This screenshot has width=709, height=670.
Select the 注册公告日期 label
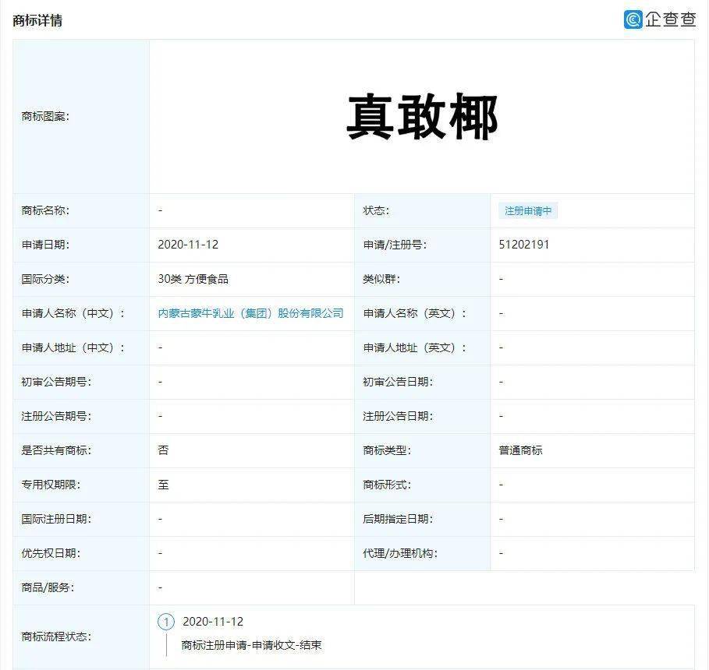tap(398, 416)
